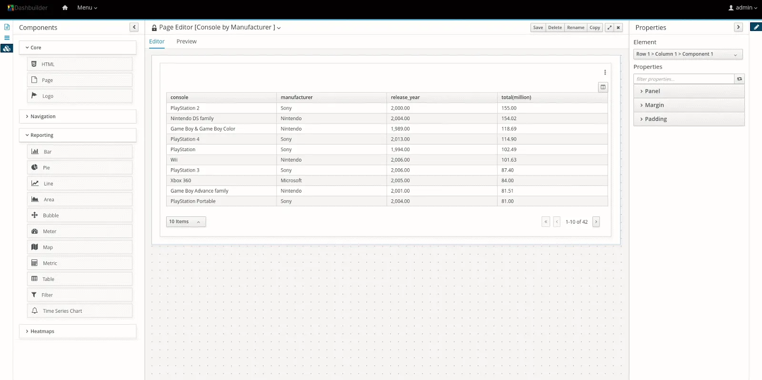This screenshot has height=380, width=762.
Task: Expand the Padding properties section
Action: click(689, 119)
